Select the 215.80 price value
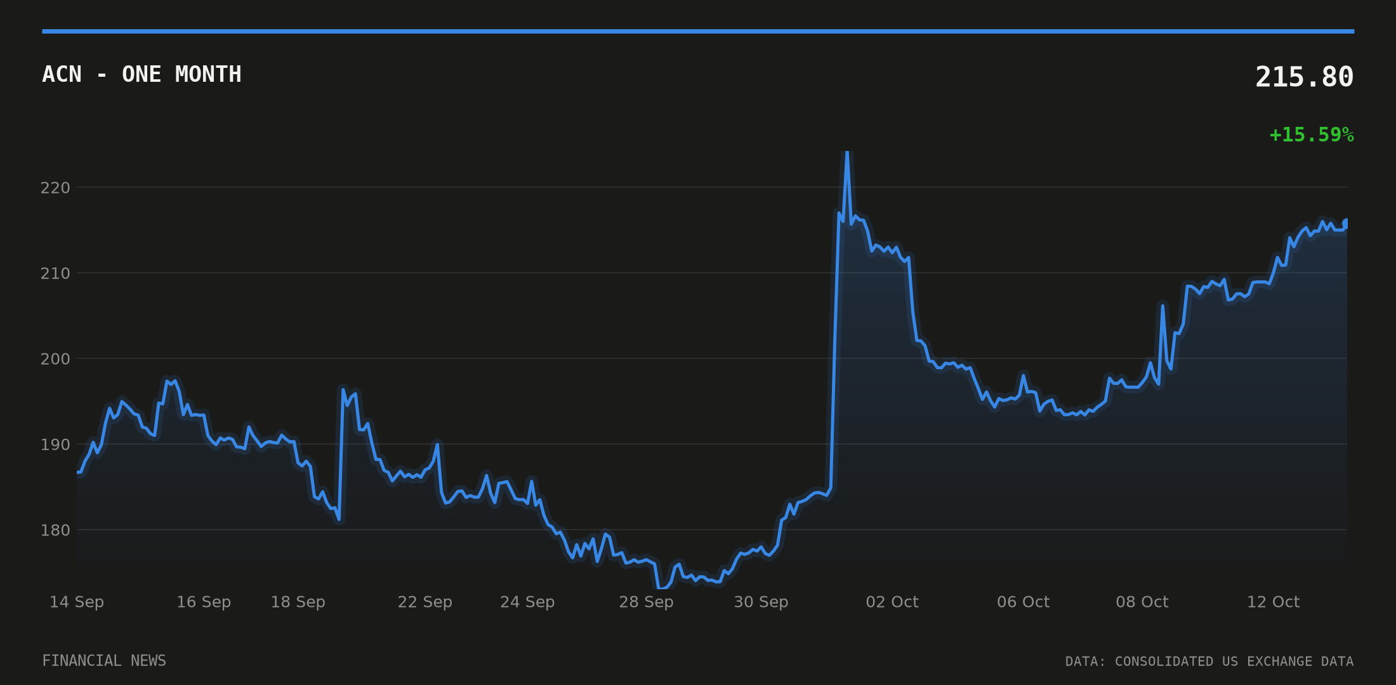 (x=1304, y=77)
